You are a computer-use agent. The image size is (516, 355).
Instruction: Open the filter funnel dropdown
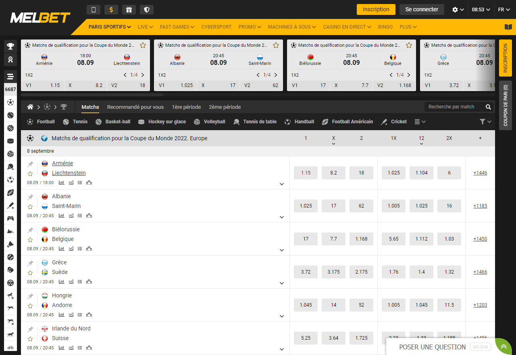(485, 122)
